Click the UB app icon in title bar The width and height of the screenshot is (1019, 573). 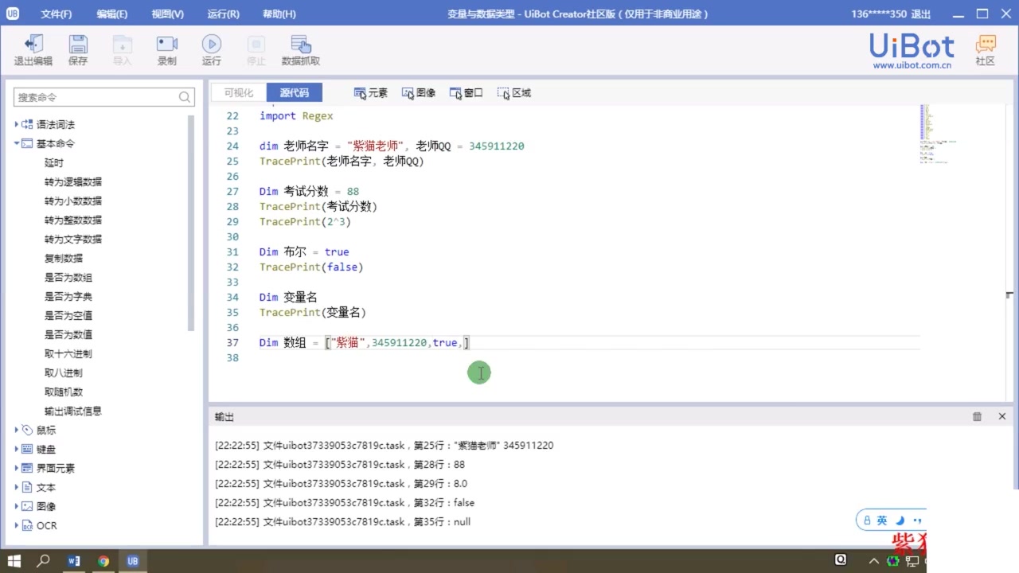13,14
